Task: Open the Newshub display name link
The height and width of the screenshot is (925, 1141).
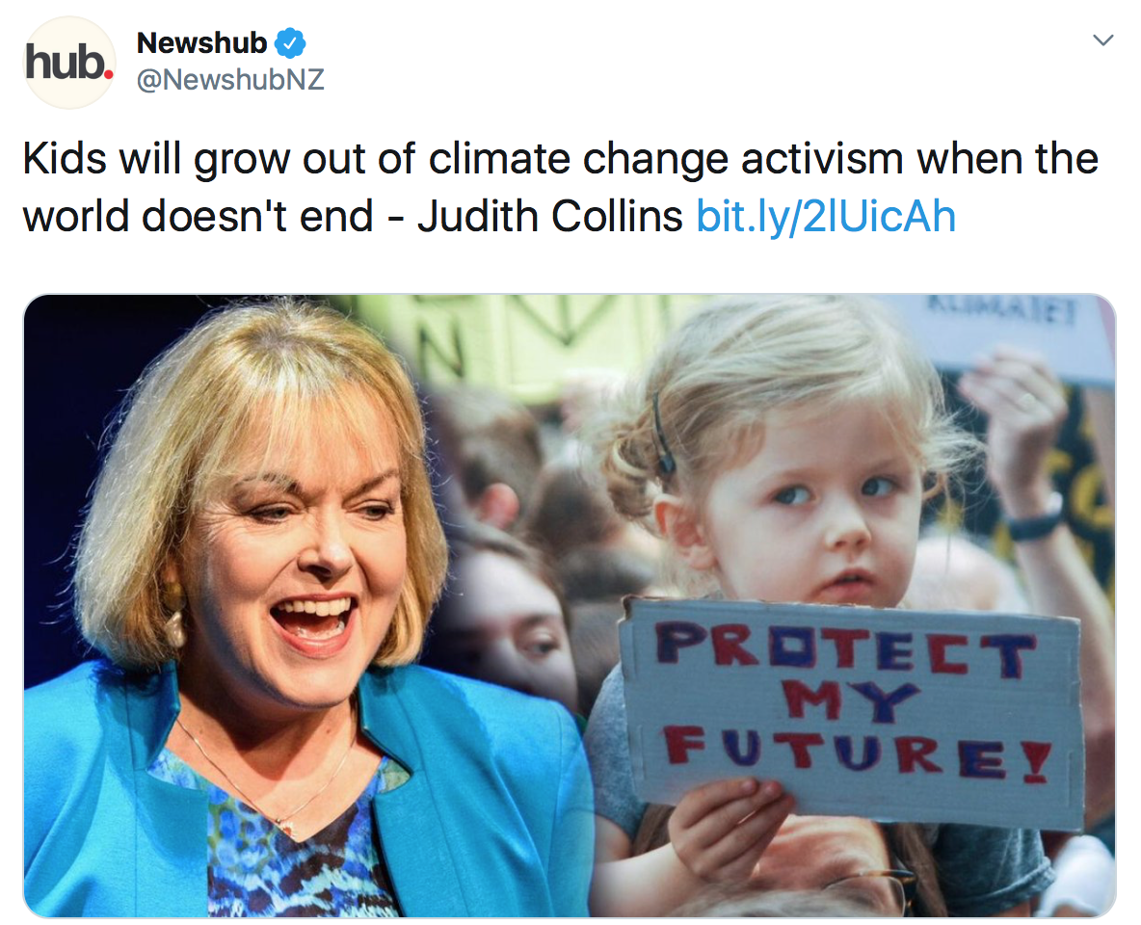Action: click(201, 43)
